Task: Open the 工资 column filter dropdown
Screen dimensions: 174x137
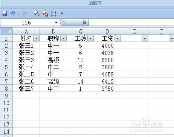Action: pos(118,38)
